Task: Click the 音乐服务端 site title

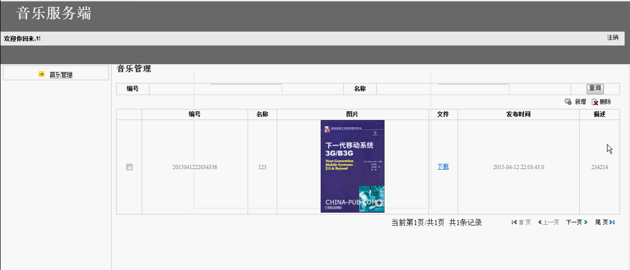Action: tap(54, 13)
